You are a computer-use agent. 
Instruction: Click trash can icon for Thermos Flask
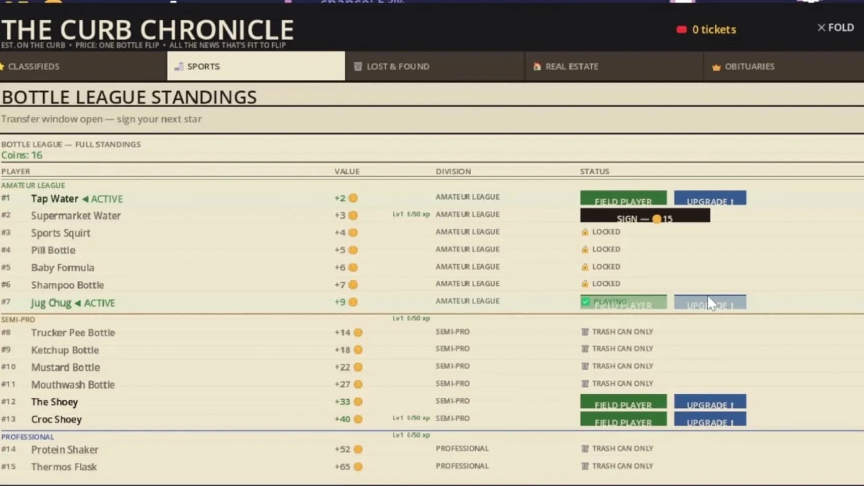pyautogui.click(x=585, y=466)
